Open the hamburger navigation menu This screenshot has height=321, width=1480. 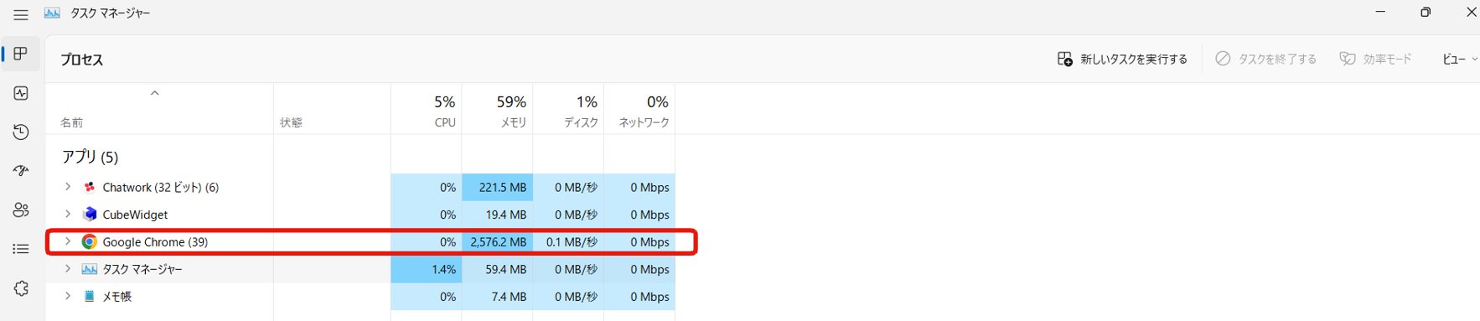(21, 14)
